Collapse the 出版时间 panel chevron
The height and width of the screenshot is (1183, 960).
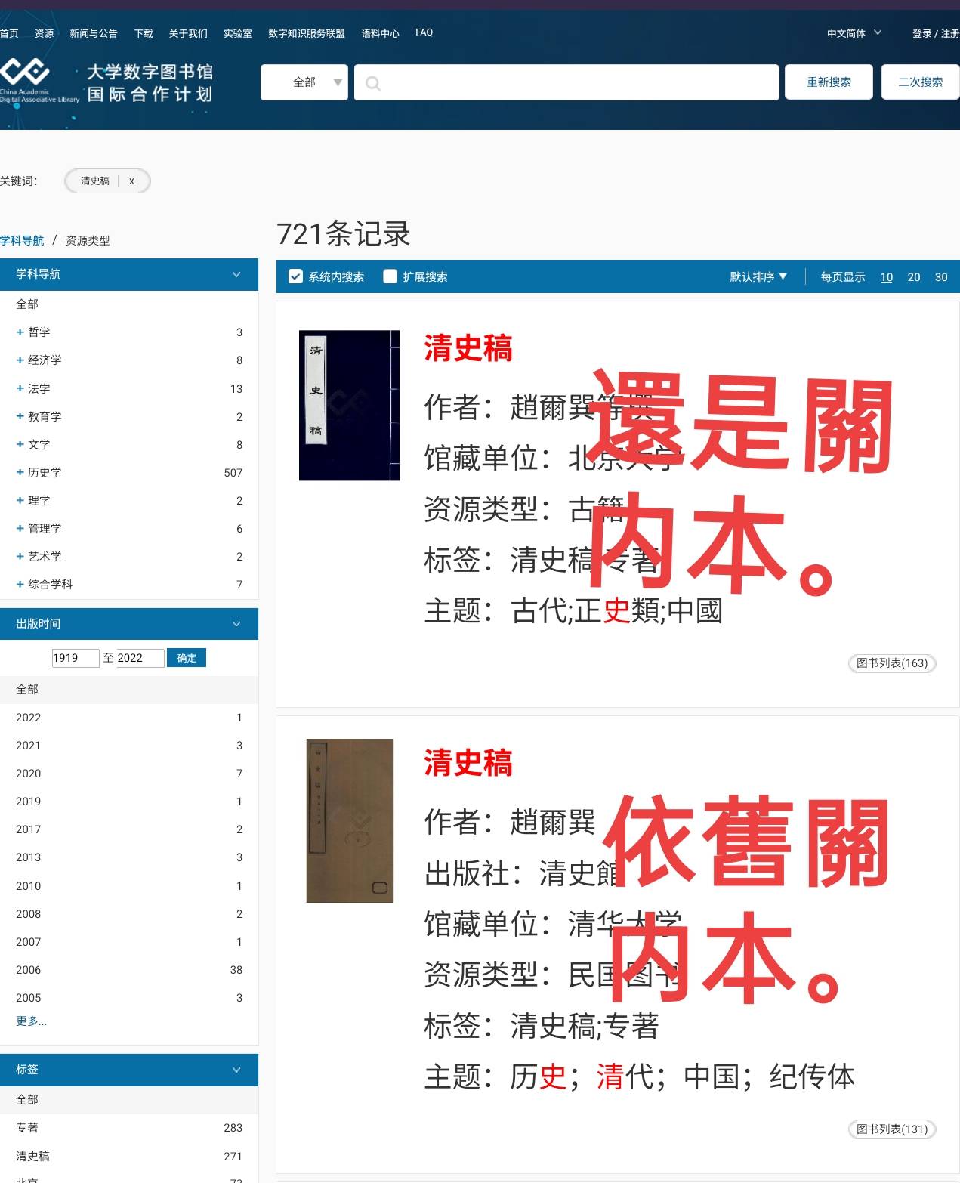(x=236, y=624)
